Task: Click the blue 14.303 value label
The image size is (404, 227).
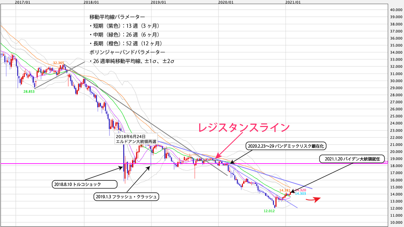Action: pos(300,193)
